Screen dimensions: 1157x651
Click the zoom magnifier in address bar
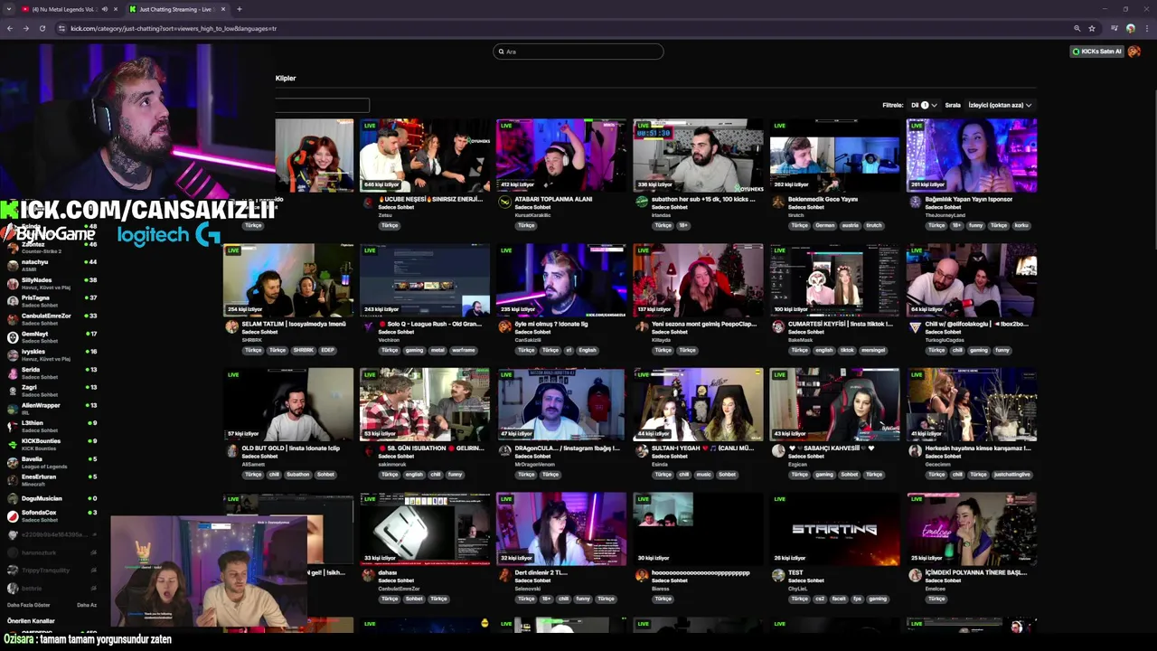pyautogui.click(x=1077, y=28)
